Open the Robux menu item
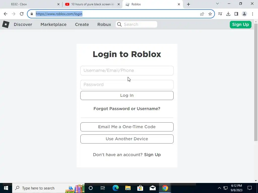This screenshot has width=258, height=193. tap(104, 24)
